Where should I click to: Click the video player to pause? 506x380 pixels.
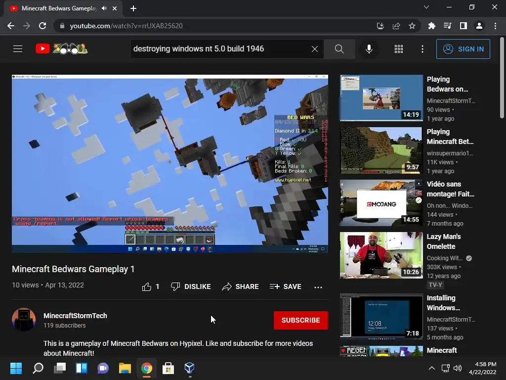[x=170, y=164]
